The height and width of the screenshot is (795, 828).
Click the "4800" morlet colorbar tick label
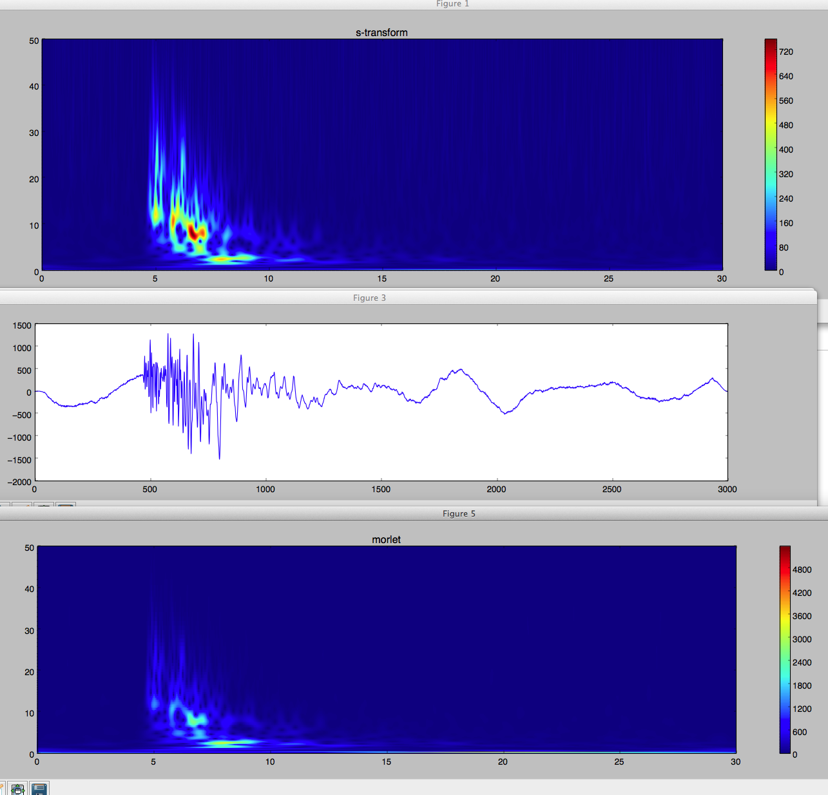coord(802,570)
